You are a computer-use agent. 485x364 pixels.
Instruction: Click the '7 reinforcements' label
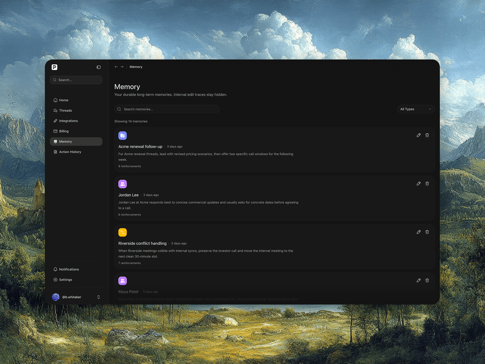coord(130,263)
